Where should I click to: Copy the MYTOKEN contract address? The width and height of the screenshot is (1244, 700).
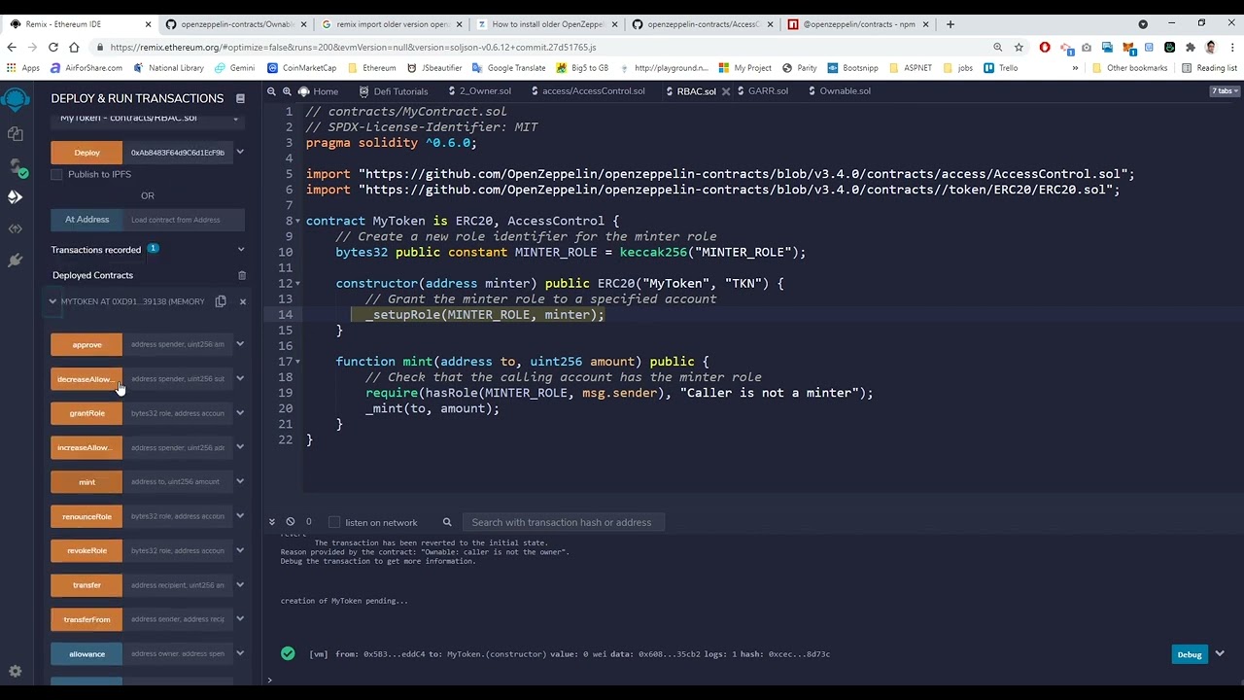221,301
